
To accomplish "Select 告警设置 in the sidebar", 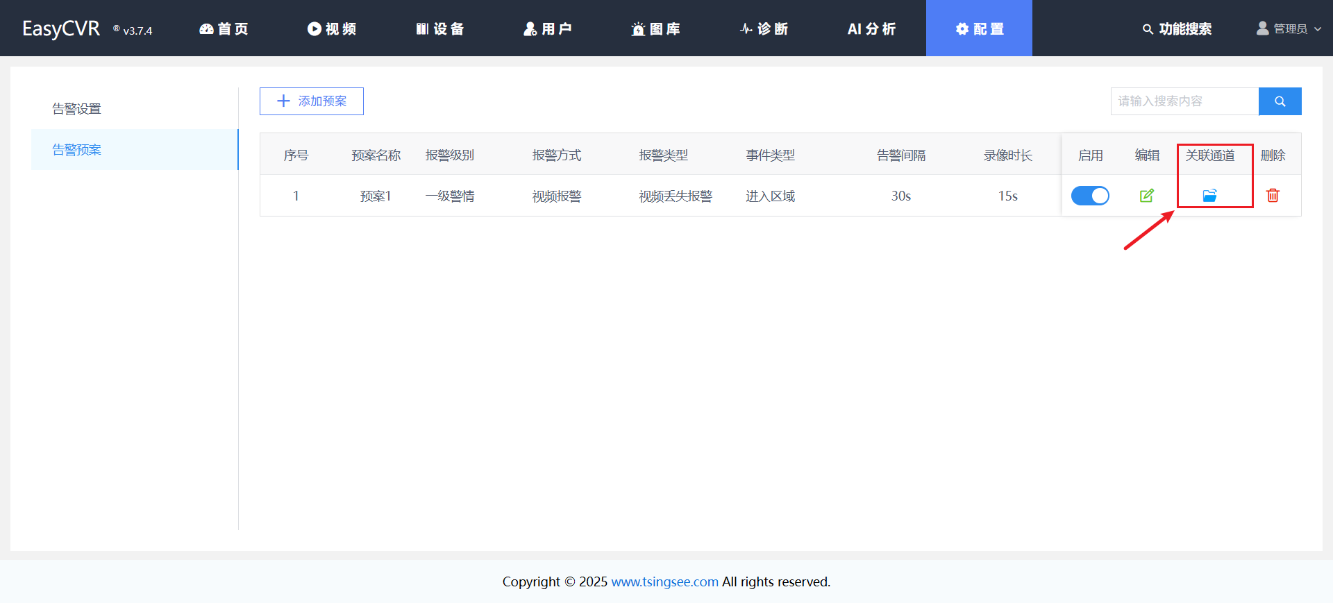I will coord(77,109).
